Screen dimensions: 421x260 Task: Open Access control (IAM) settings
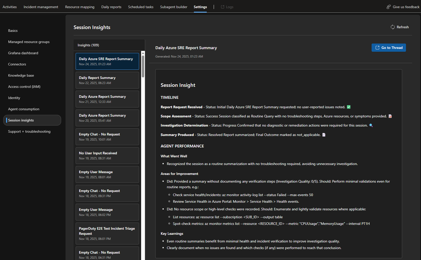coord(24,87)
